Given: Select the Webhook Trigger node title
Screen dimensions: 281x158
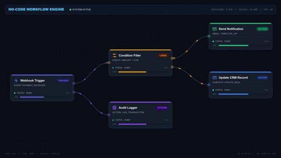Looking at the screenshot, I should point(32,80).
